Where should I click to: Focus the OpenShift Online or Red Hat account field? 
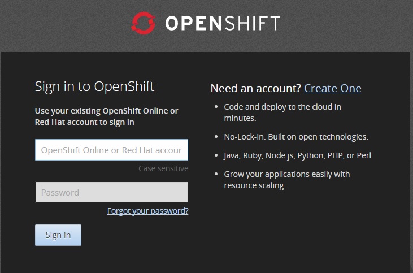pos(111,150)
